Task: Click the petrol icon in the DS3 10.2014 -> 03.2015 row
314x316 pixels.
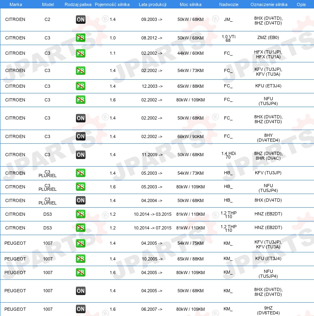Action: pos(81,214)
